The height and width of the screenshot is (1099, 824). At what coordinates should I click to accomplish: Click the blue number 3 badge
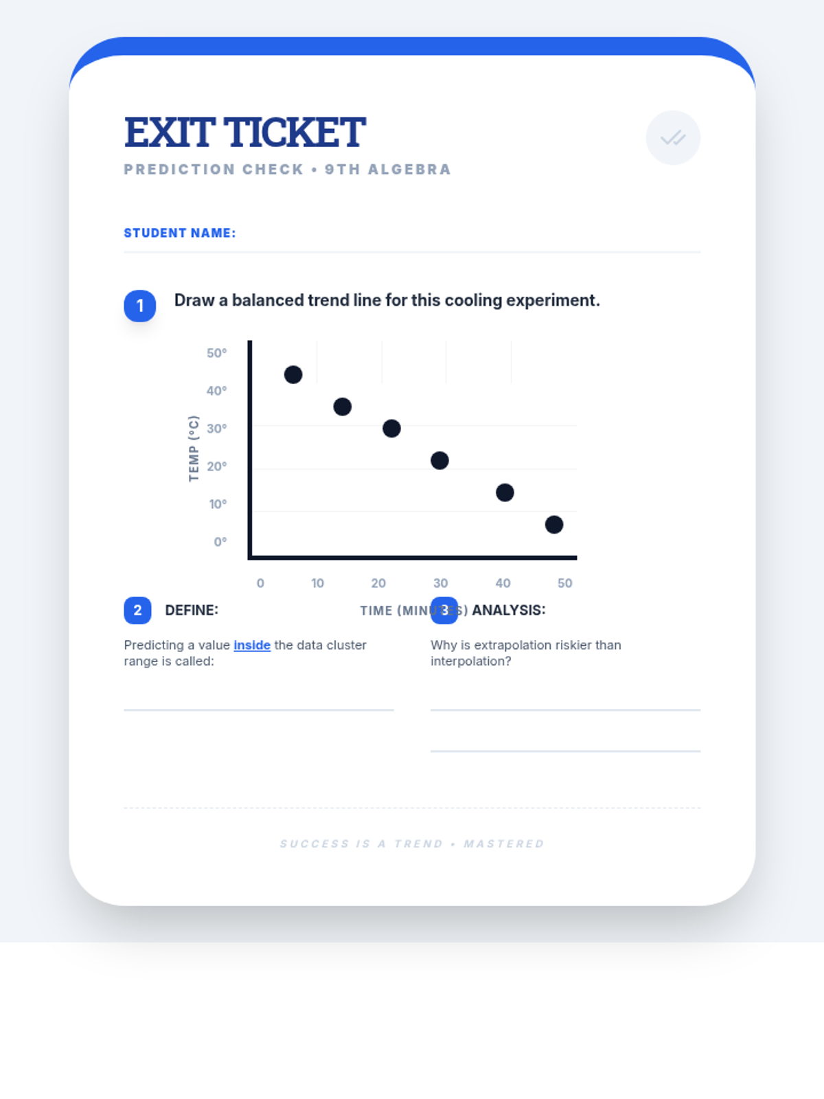(x=444, y=610)
